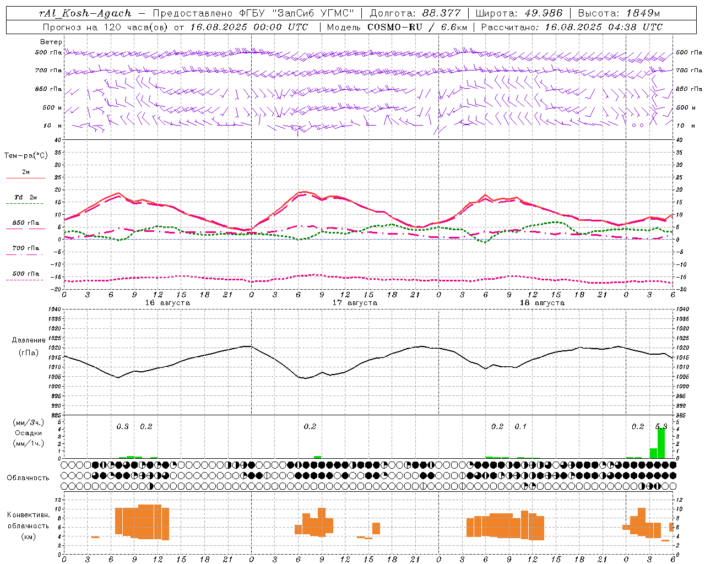Click "Прогноз на 120 часа(ов)" text
Screen dimensions: 705x564
coord(106,27)
